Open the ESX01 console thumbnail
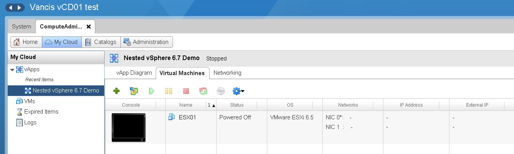Image resolution: width=514 pixels, height=154 pixels. click(x=128, y=127)
